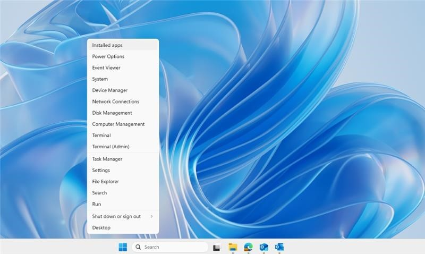Open Task View from the taskbar
Image resolution: width=425 pixels, height=254 pixels.
click(x=216, y=248)
